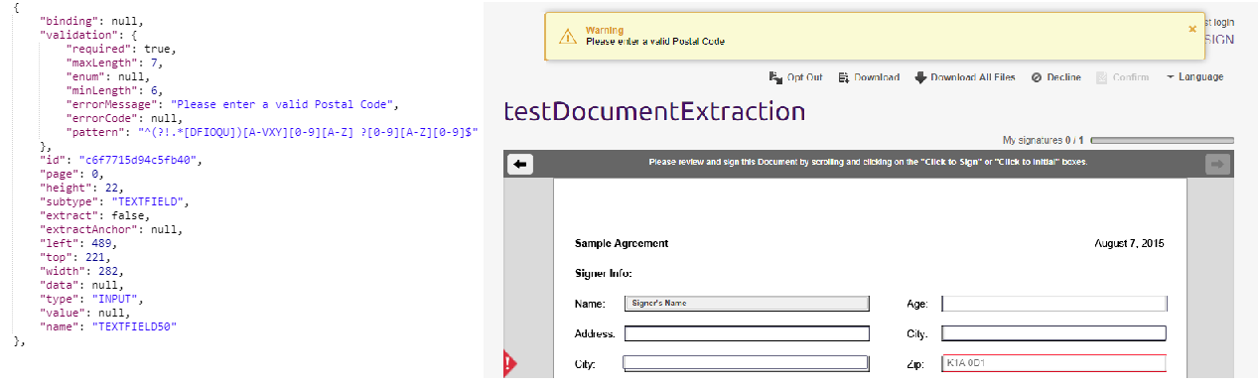1258x387 pixels.
Task: Click the red error marker beside the City row
Action: 509,364
